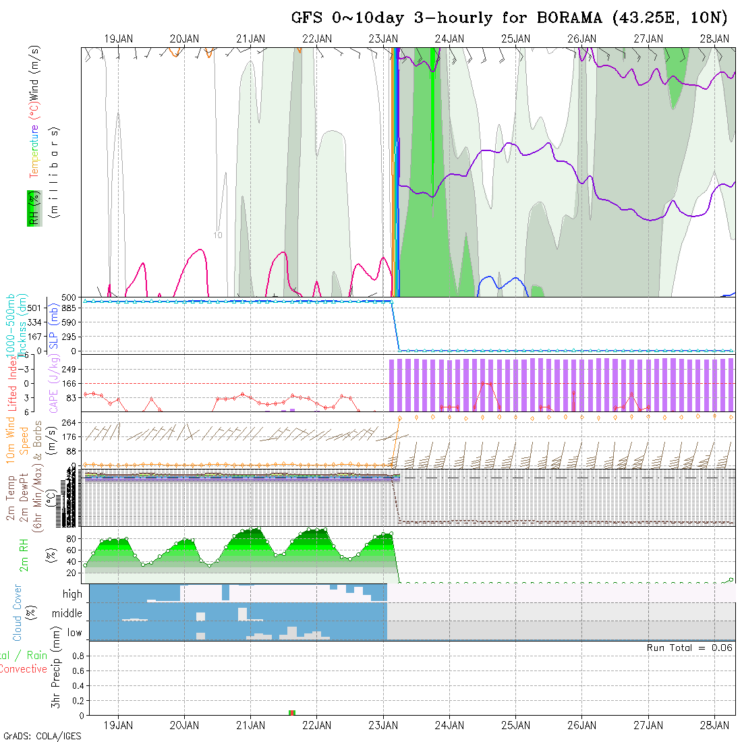Click the 'high' cloud row label
742x742 pixels.
[x=72, y=594]
